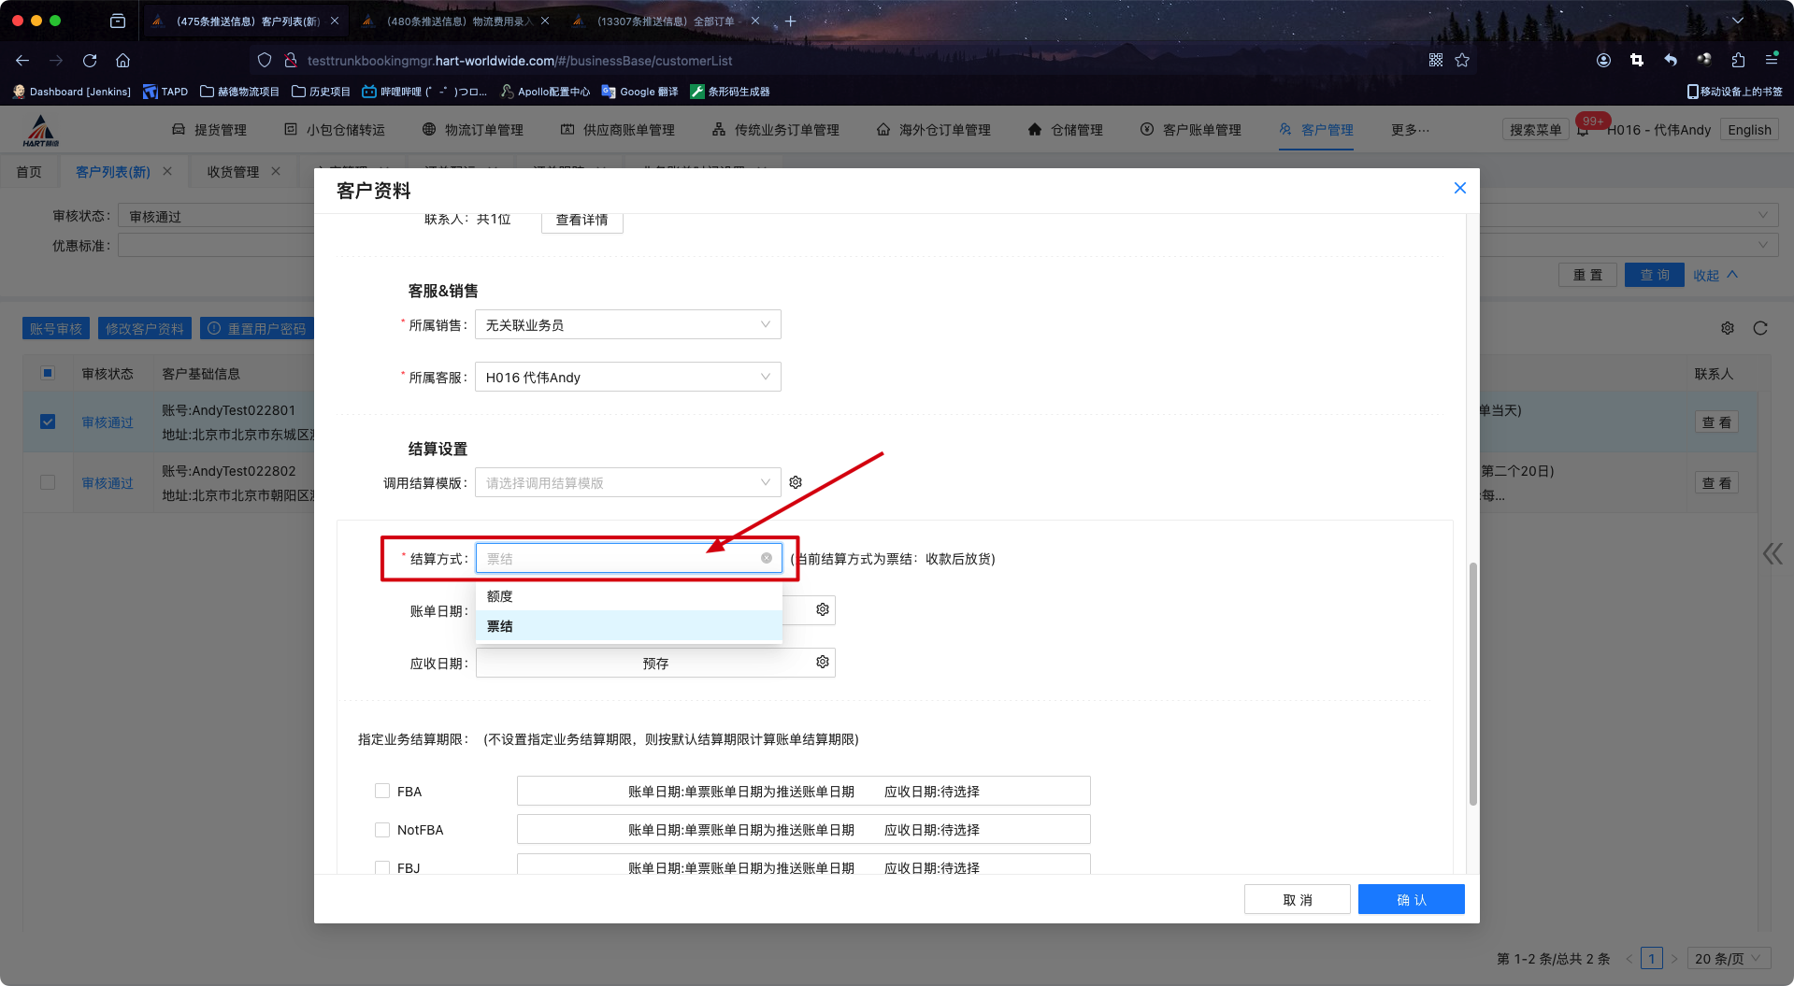This screenshot has width=1794, height=986.
Task: Click the 查看详情 button
Action: tap(581, 221)
